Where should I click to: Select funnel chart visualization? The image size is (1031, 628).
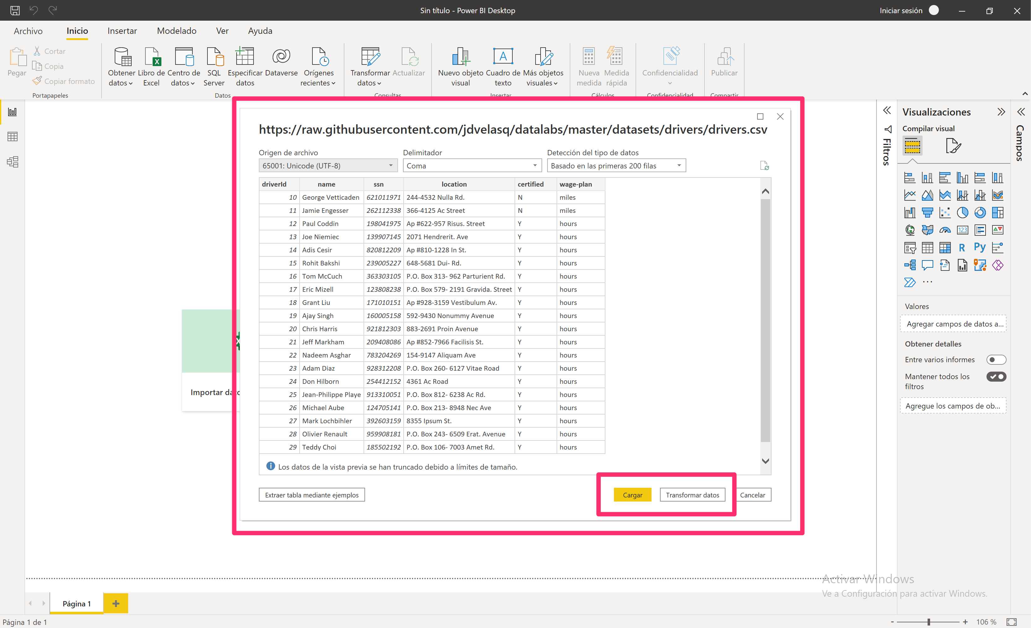[927, 213]
